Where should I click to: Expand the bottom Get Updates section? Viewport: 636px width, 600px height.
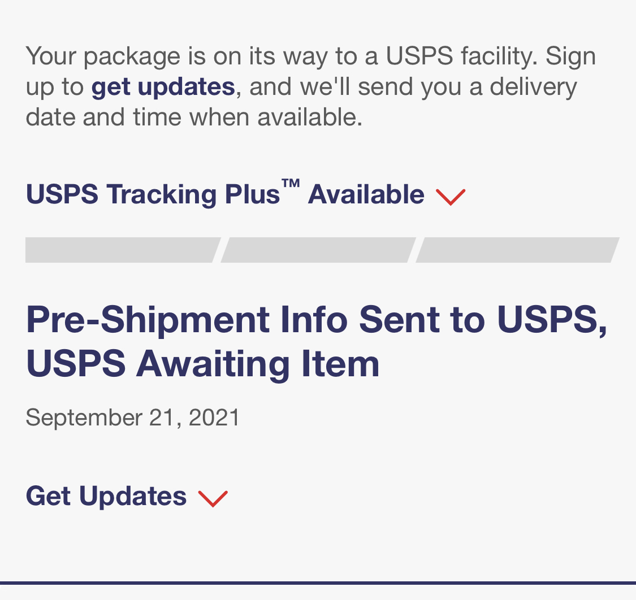[106, 497]
